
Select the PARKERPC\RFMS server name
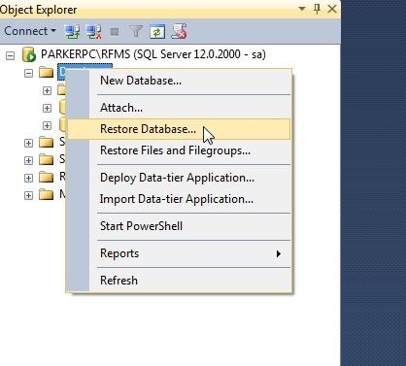coord(153,54)
